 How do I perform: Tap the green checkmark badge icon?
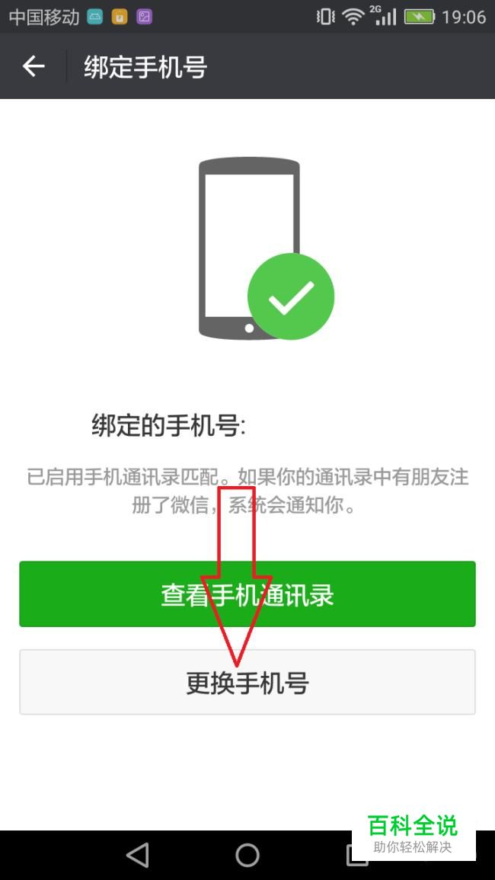(x=291, y=296)
